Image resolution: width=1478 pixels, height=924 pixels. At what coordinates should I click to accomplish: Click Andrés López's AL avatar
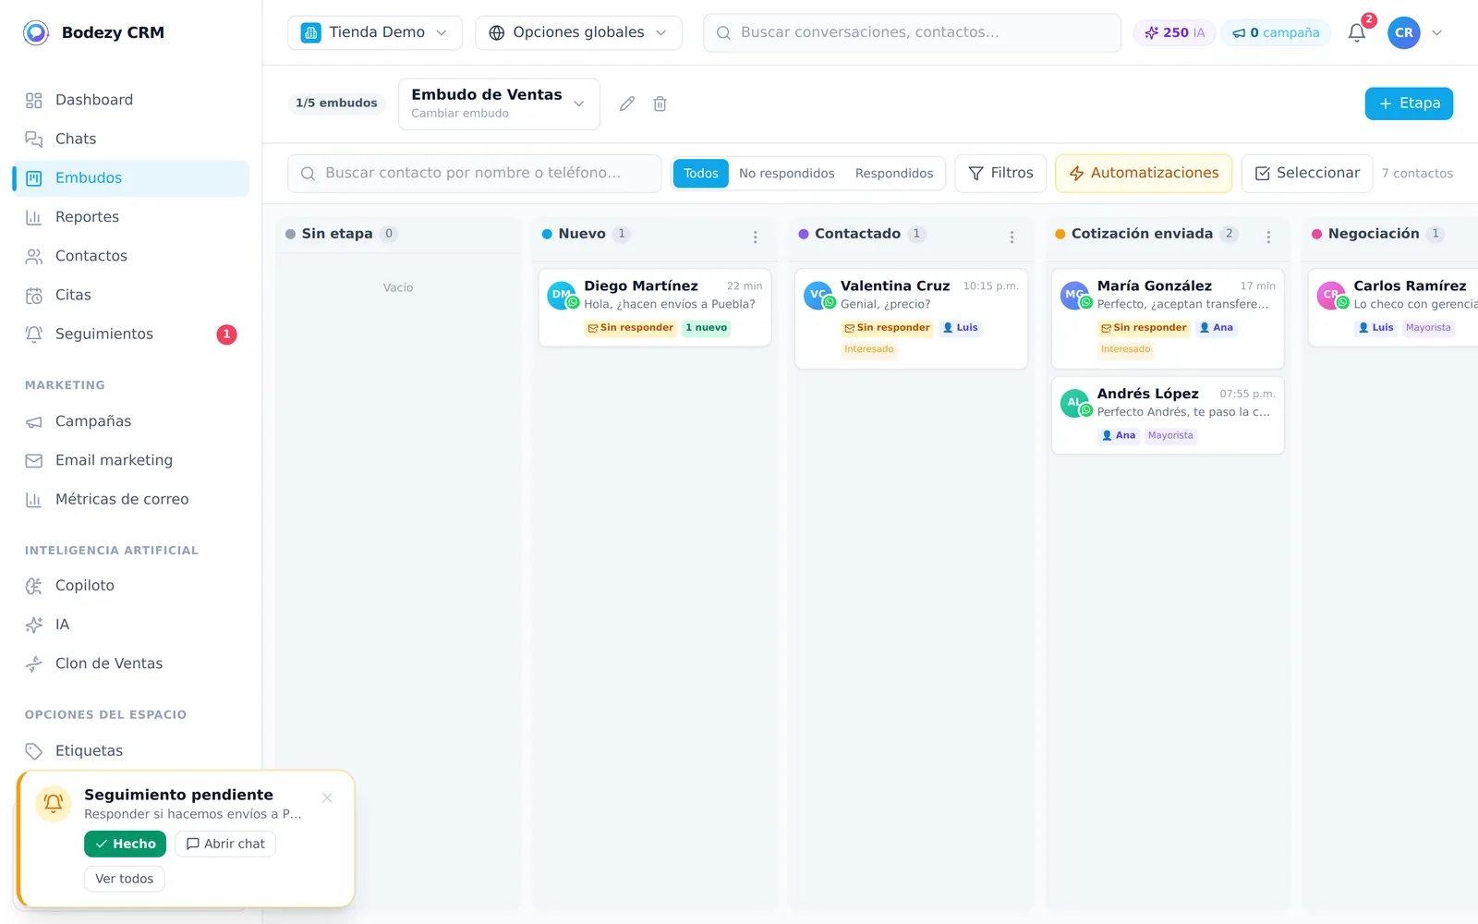pos(1075,404)
